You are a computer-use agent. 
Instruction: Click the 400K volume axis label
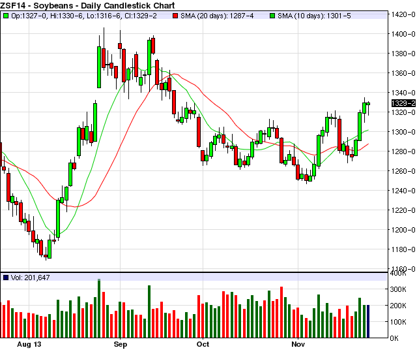click(398, 274)
